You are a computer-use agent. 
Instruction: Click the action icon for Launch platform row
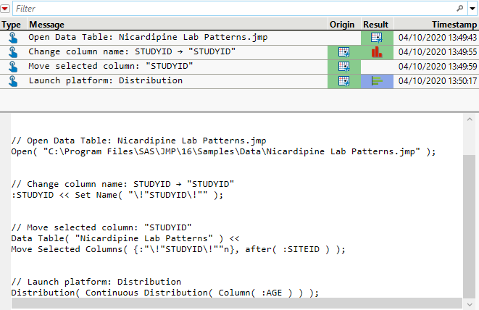12,81
